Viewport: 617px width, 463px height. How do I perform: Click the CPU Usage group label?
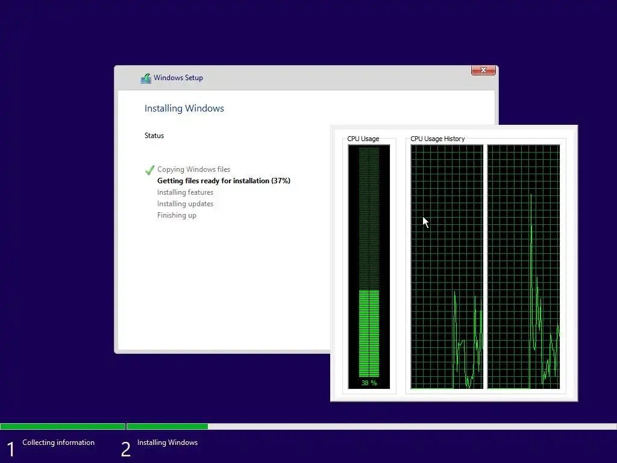363,139
